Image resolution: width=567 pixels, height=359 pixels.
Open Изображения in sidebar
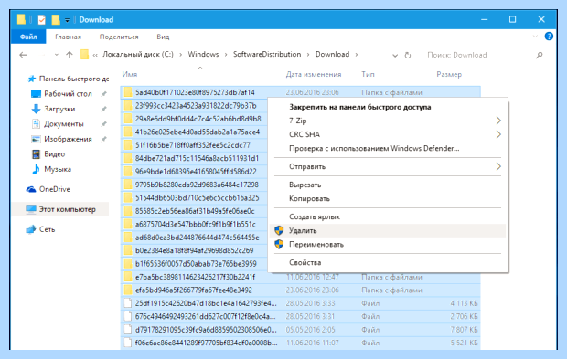tap(61, 139)
